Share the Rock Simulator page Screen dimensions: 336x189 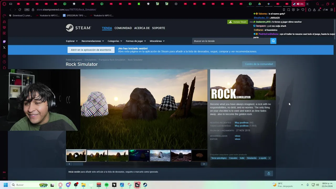tap(269, 173)
